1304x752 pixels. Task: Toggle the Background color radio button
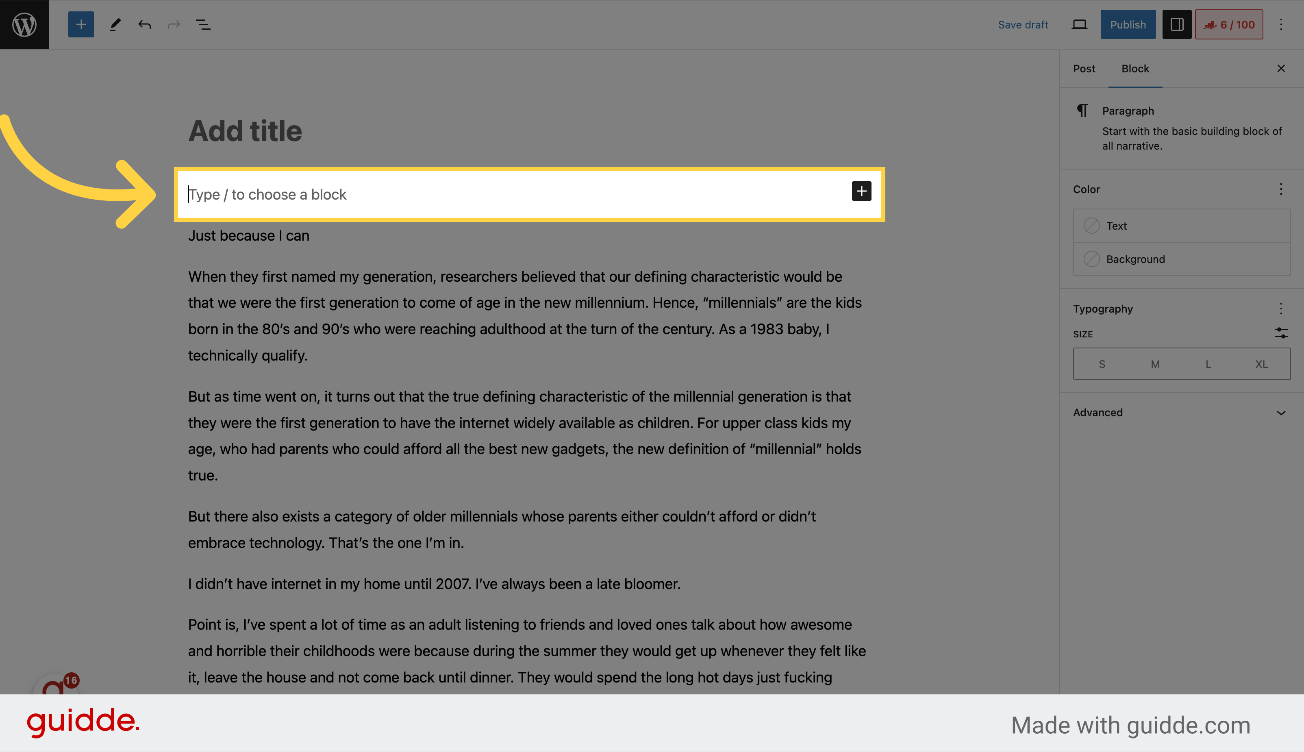tap(1091, 259)
